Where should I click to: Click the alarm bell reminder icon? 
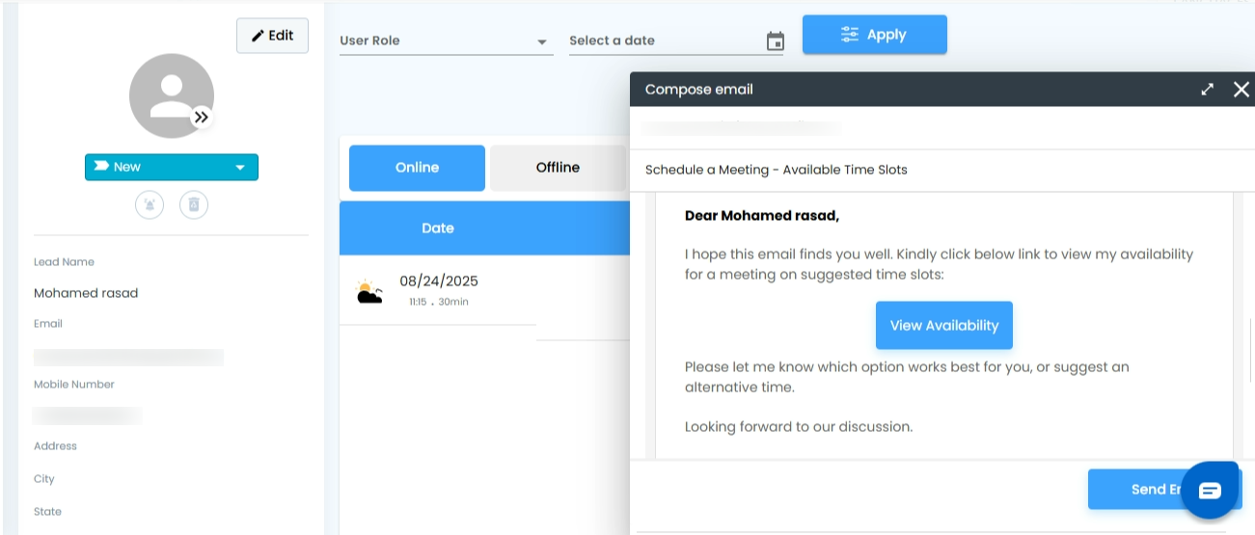coord(150,204)
